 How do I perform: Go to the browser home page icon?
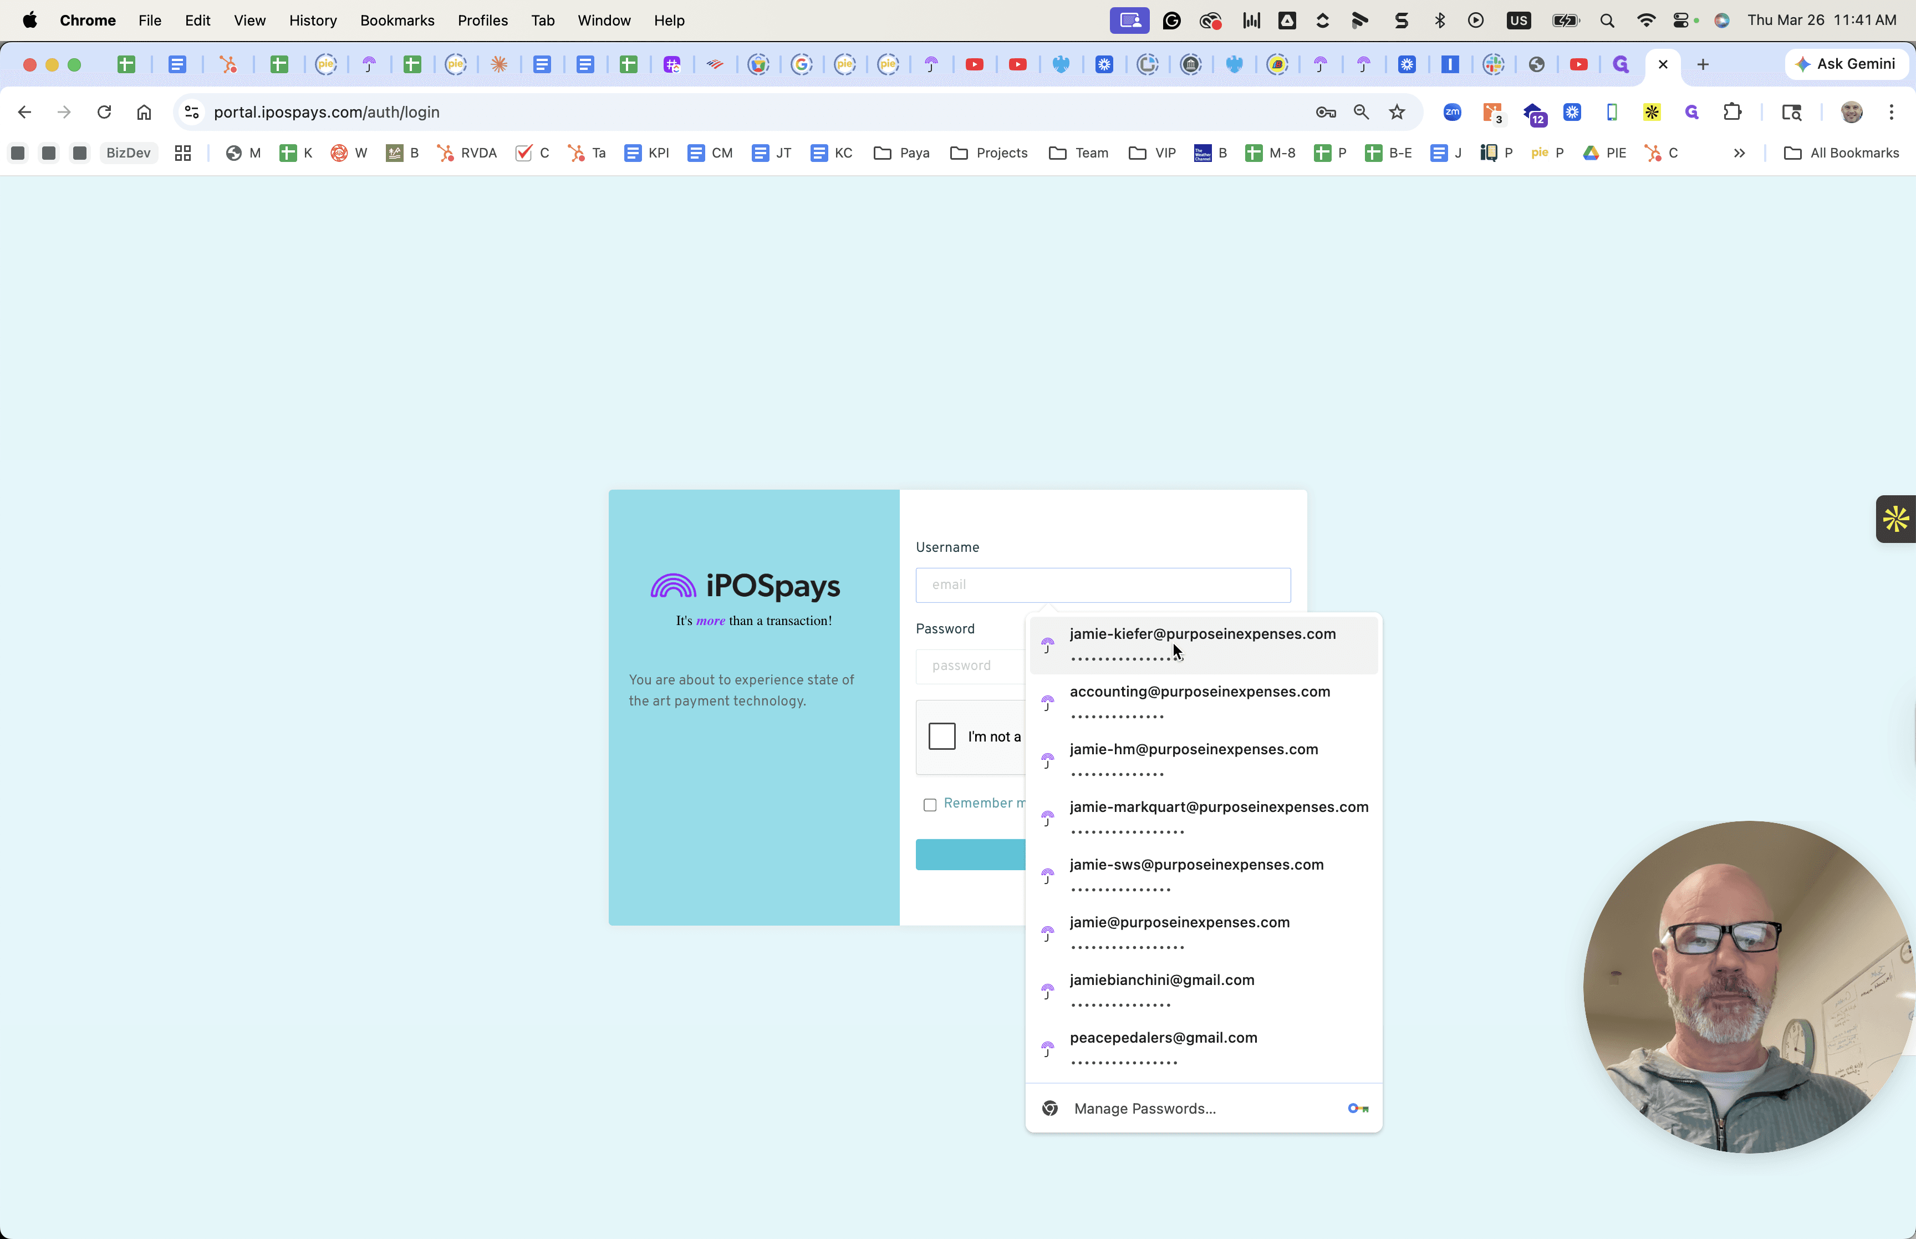144,112
